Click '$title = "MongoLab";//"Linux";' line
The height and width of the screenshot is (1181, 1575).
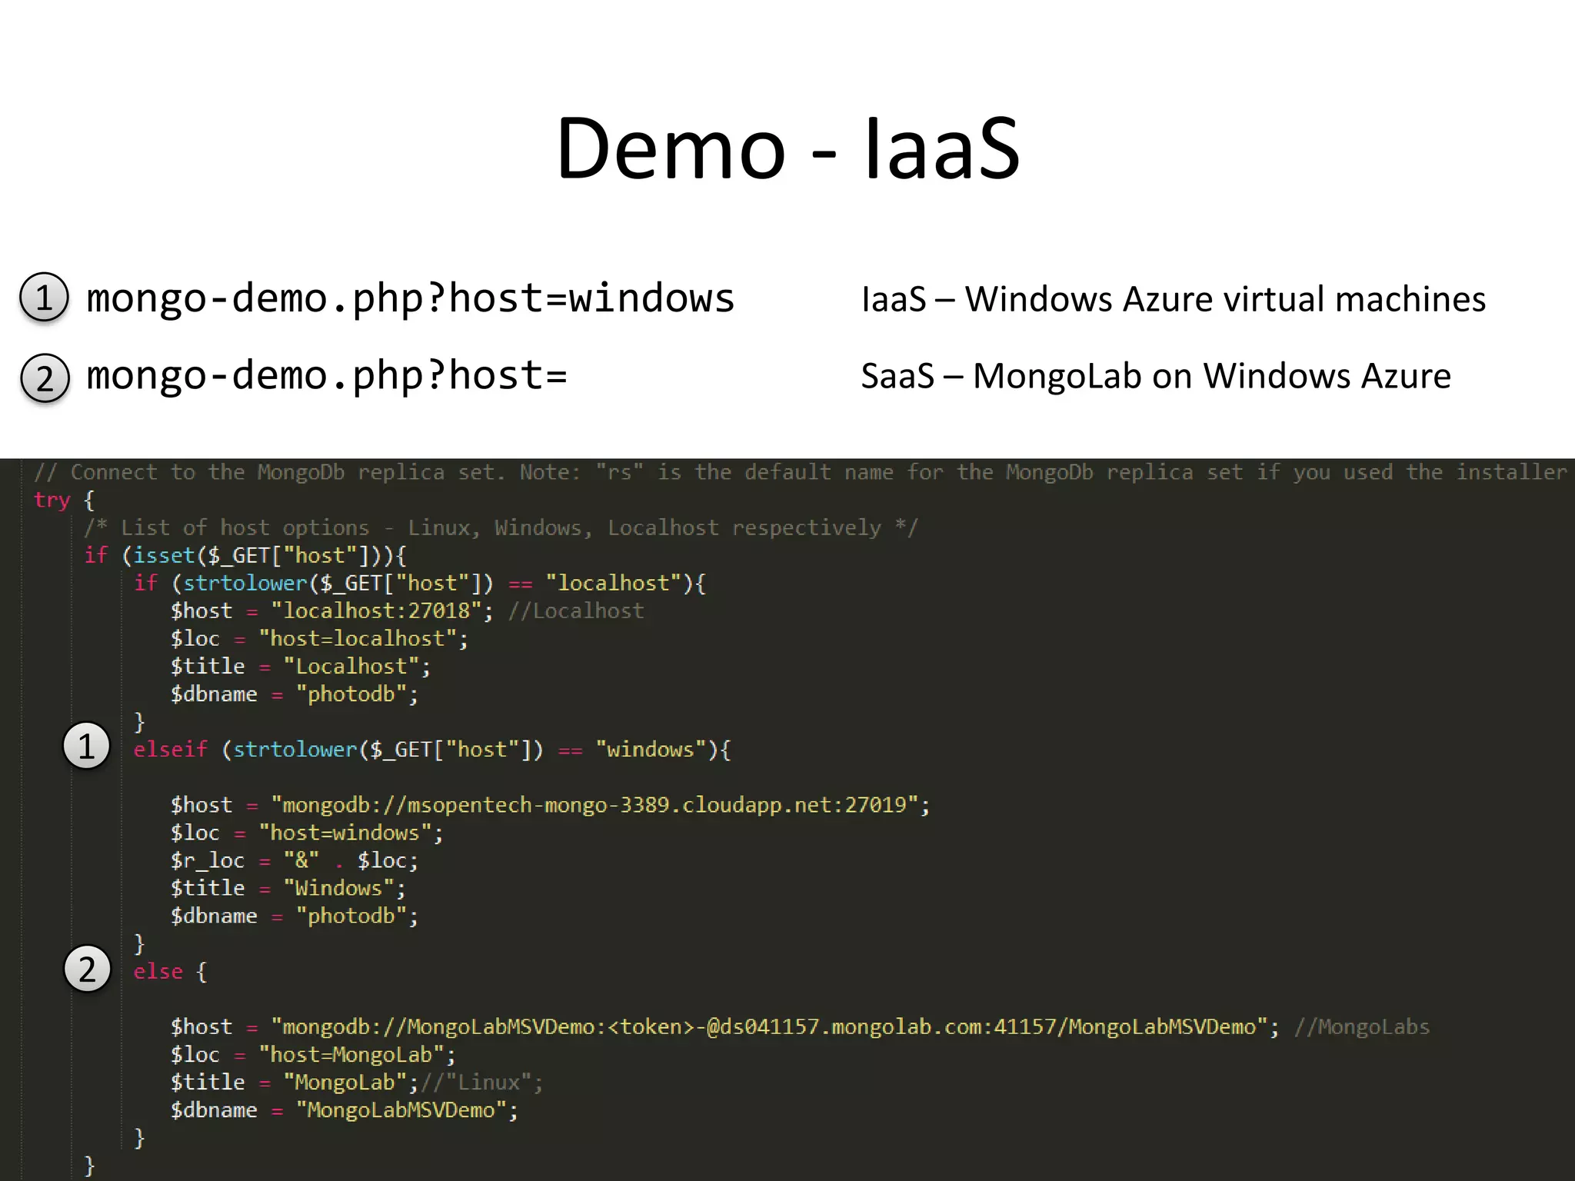tap(357, 1083)
